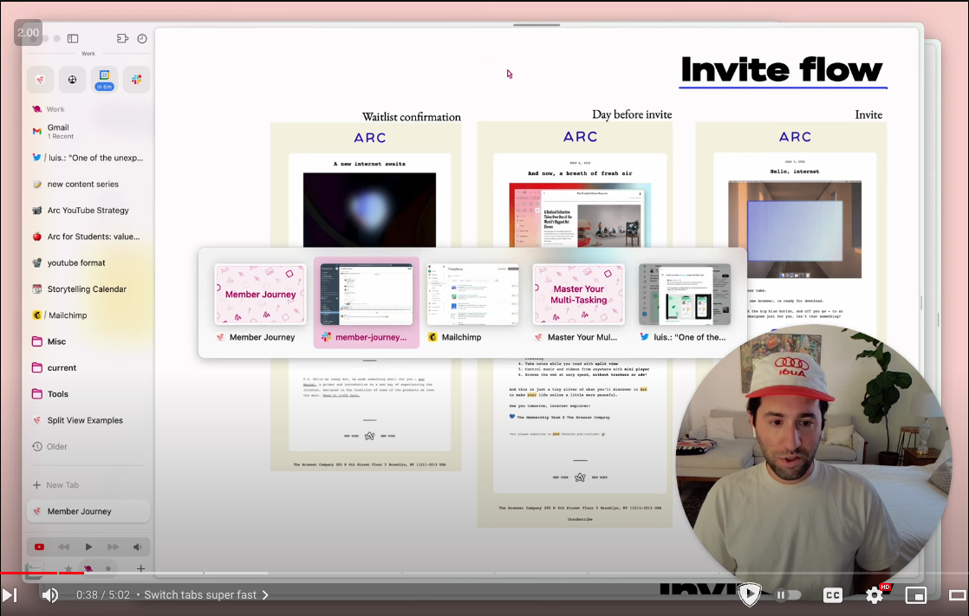Expand the Older tabs section
969x616 pixels.
pyautogui.click(x=88, y=447)
